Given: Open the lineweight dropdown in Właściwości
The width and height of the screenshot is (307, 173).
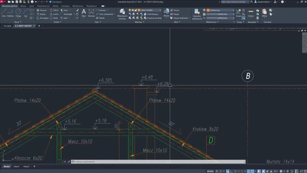Looking at the screenshot, I should tap(221, 14).
